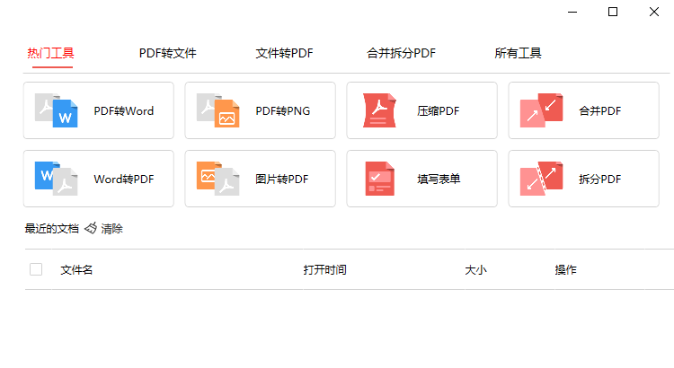
Task: Click the 最近的文档 heading
Action: click(x=51, y=229)
